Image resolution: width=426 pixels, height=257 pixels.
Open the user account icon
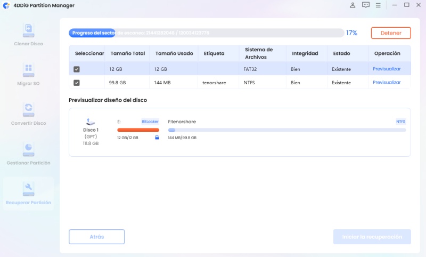(353, 5)
